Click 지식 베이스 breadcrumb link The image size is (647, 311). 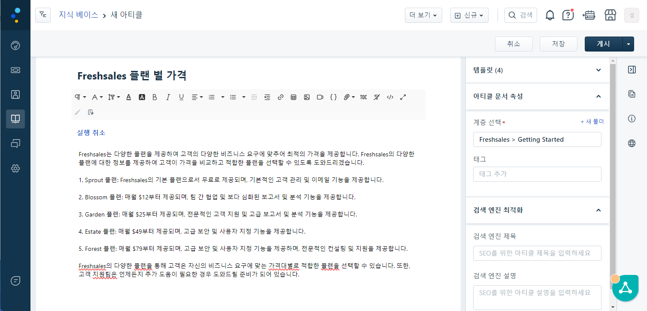[x=78, y=15]
